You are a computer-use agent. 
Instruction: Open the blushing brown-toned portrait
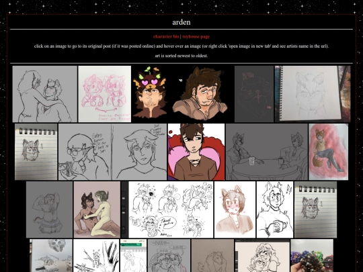pos(235,210)
